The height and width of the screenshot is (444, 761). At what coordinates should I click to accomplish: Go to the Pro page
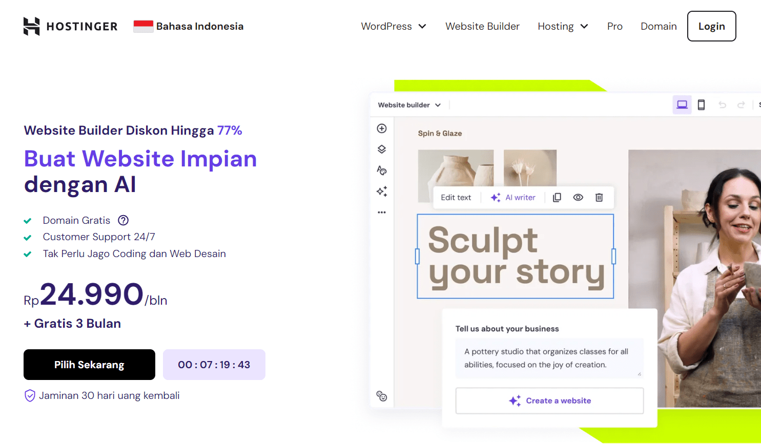click(x=614, y=26)
